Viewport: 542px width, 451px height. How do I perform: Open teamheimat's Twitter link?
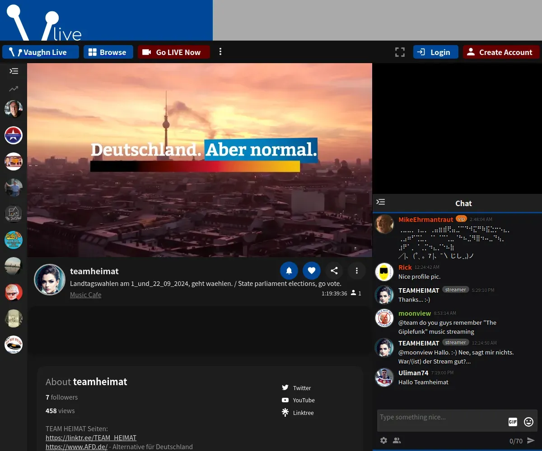tap(296, 388)
